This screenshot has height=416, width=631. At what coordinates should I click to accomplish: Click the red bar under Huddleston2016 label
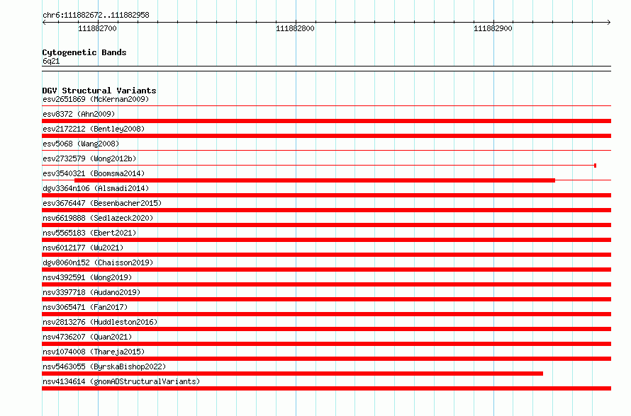(326, 329)
